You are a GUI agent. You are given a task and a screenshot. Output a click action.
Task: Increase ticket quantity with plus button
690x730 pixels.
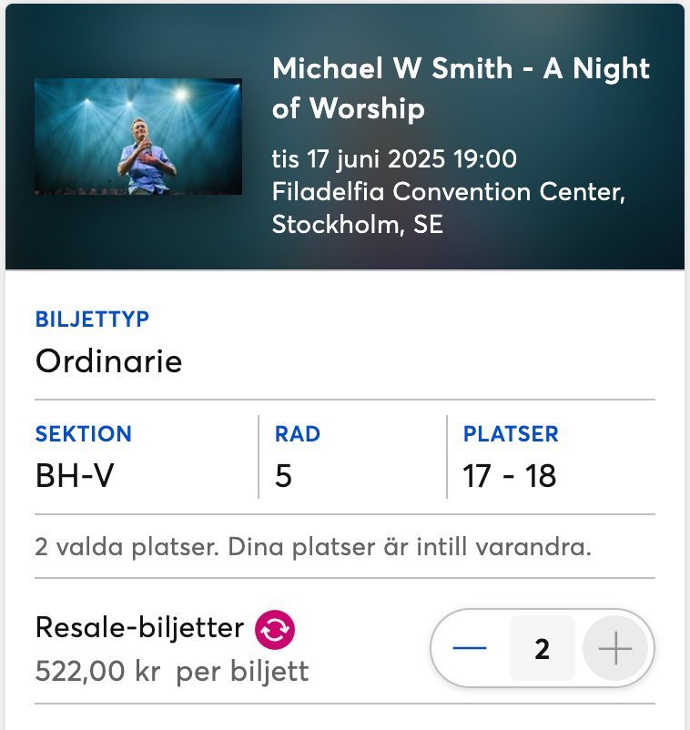click(x=615, y=647)
